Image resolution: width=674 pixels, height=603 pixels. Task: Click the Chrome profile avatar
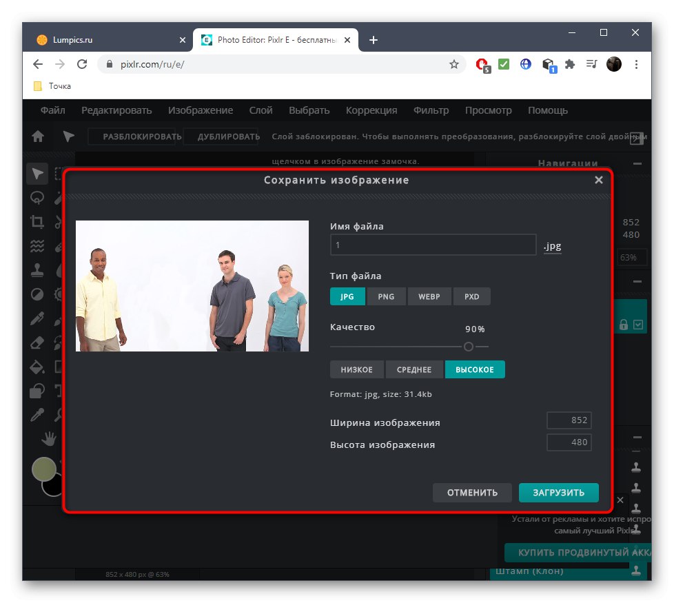pos(614,65)
